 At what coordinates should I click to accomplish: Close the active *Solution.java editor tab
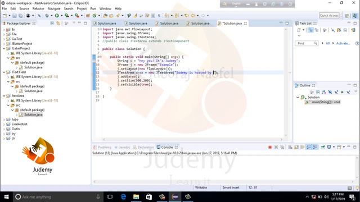click(x=245, y=24)
